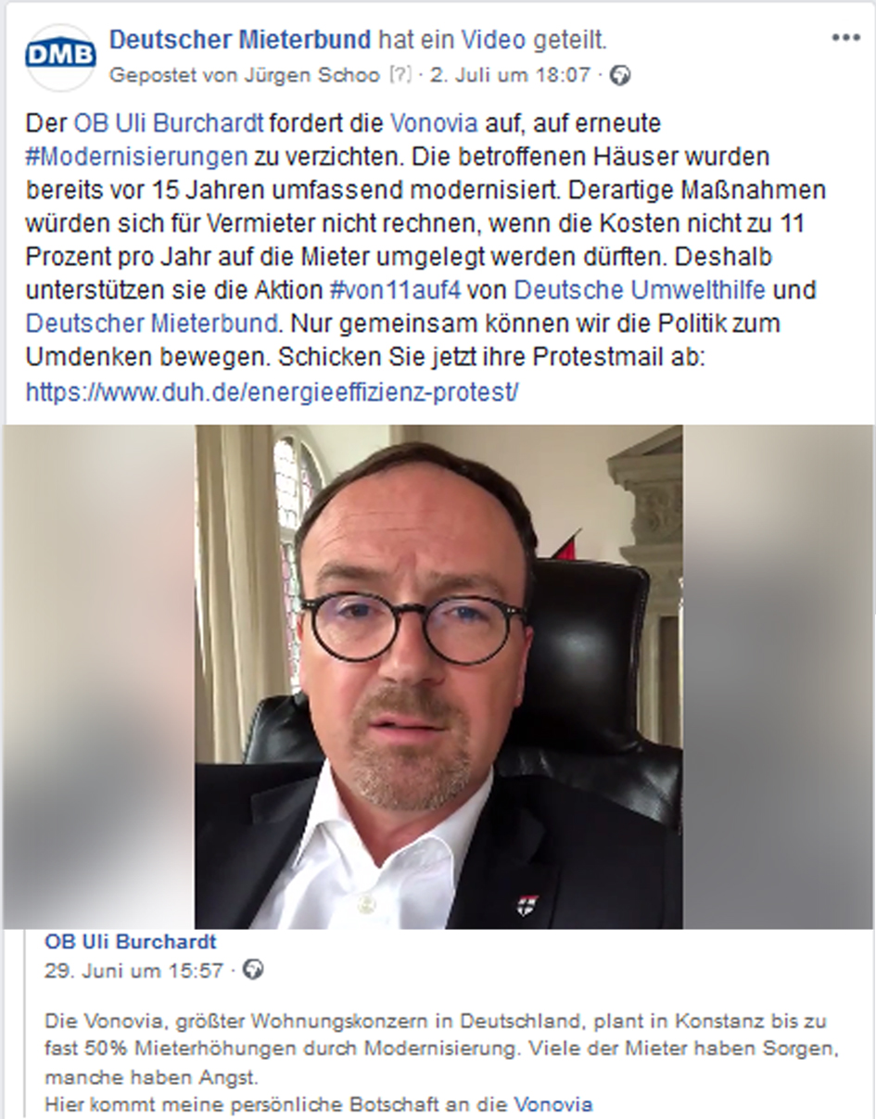
Task: Click the 29. Juni um 15:57 timestamp
Action: (x=133, y=971)
